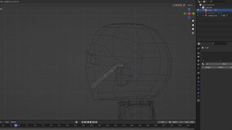Play the animation in reverse
This screenshot has width=232, height=130.
88,122
